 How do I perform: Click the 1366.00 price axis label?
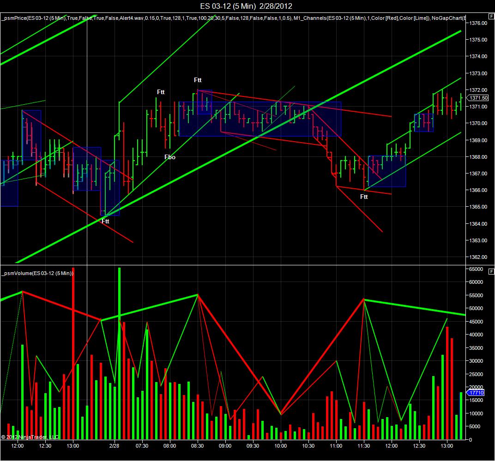478,190
